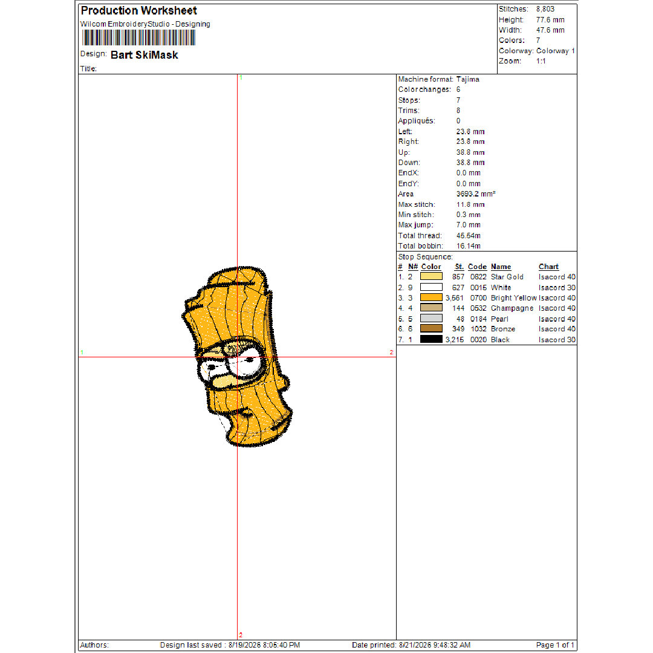The width and height of the screenshot is (653, 653).
Task: Click the 'Color' column header
Action: pos(431,267)
